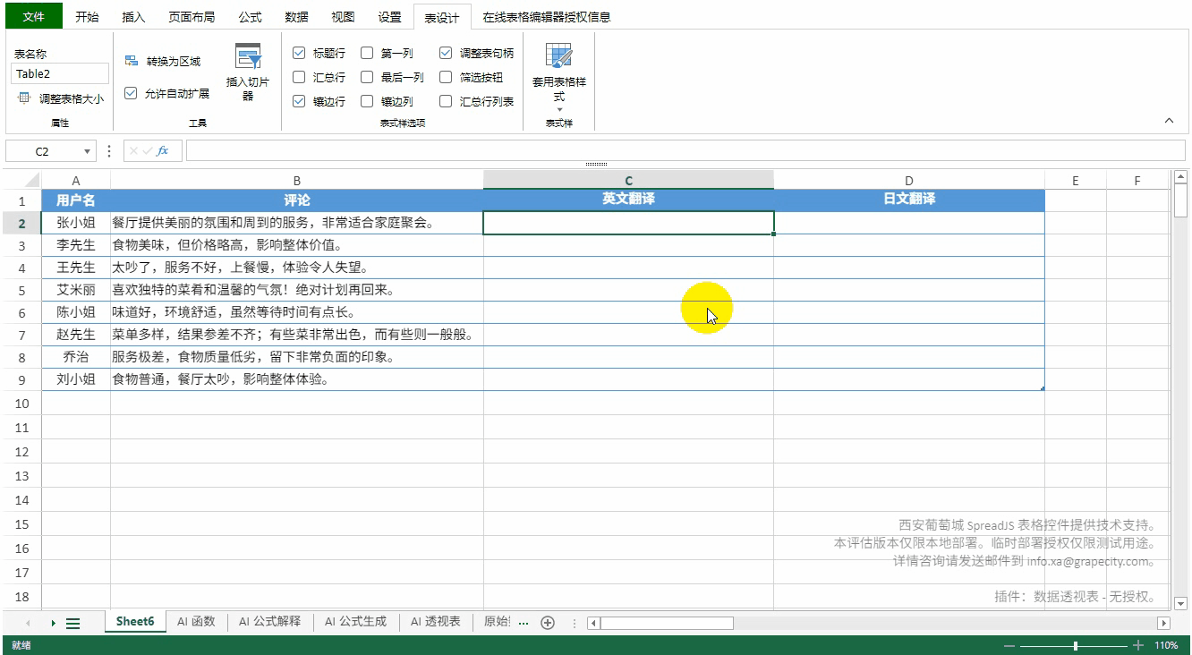The image size is (1192, 655).
Task: Click the fx insert function icon
Action: tap(163, 151)
